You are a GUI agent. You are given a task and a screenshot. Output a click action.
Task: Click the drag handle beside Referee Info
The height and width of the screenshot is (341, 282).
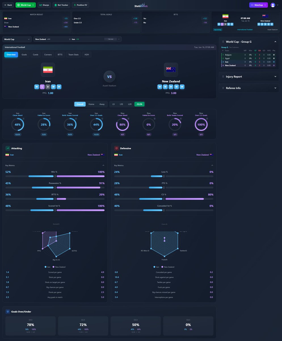[223, 88]
